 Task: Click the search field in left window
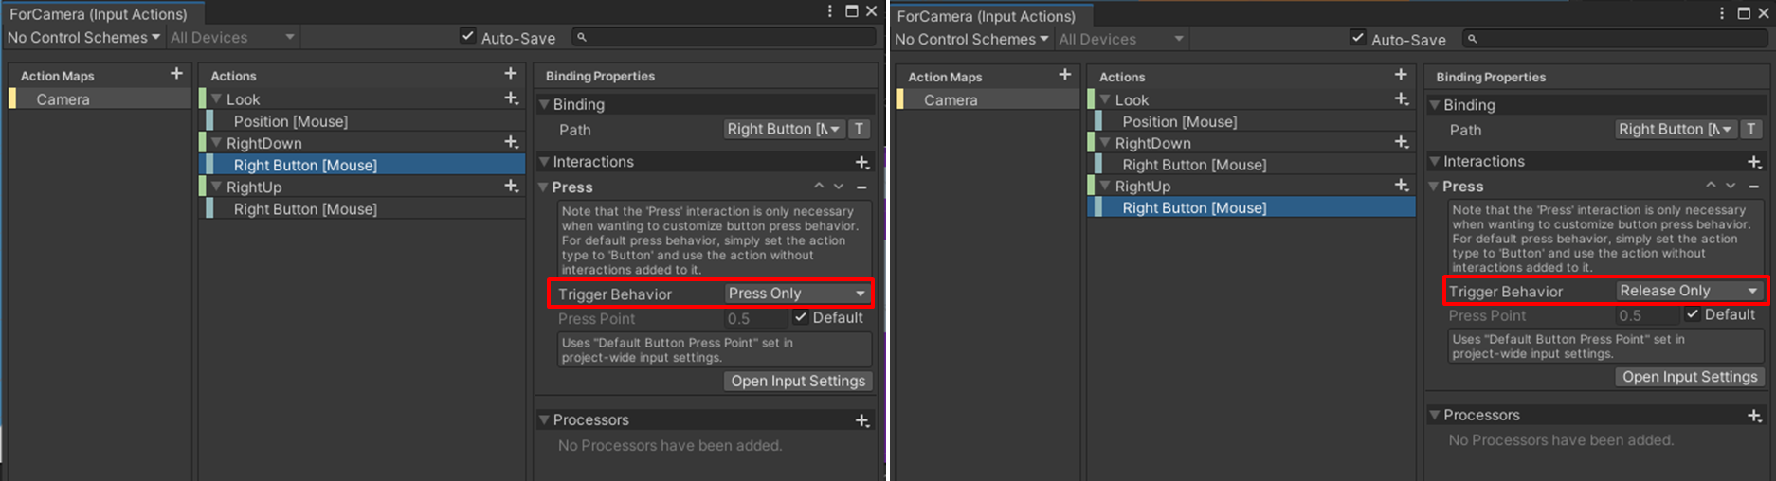pos(724,37)
